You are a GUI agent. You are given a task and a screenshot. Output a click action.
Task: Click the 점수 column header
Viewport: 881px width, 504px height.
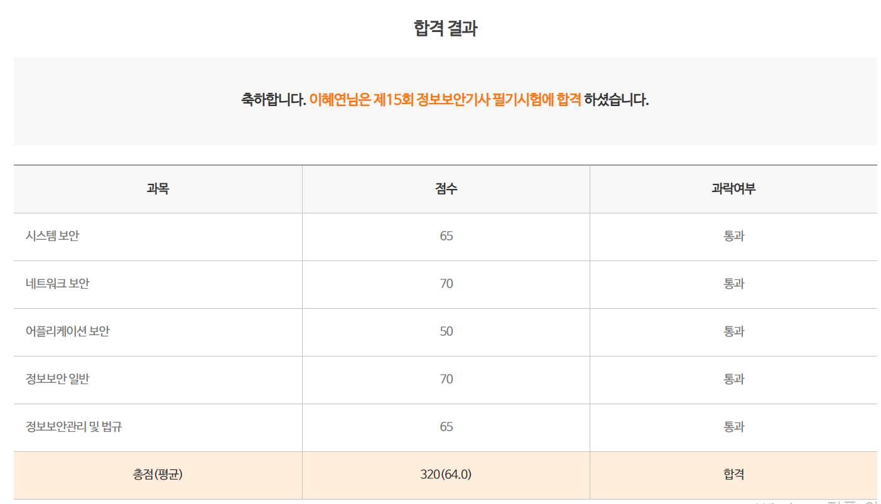(446, 189)
